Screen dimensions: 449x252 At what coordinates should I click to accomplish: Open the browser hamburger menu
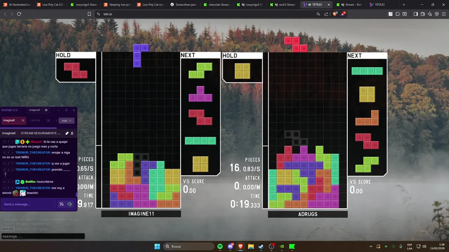tap(444, 14)
